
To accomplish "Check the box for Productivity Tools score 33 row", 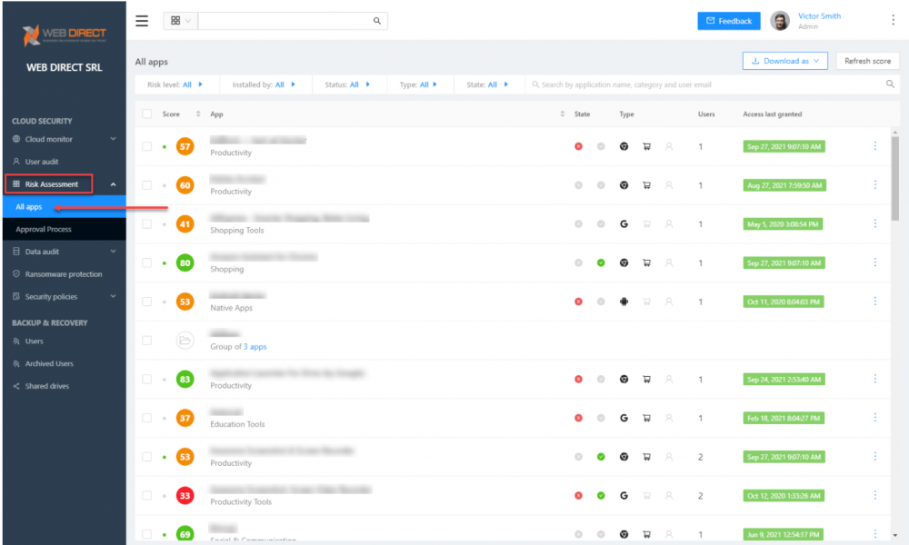I will click(x=147, y=496).
